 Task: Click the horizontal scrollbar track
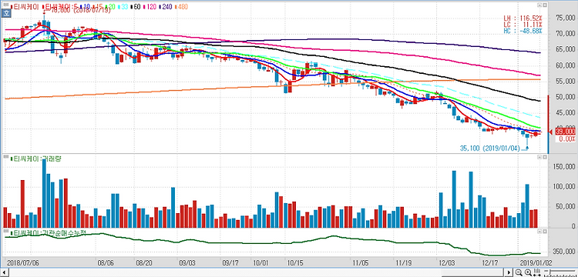click(257, 272)
